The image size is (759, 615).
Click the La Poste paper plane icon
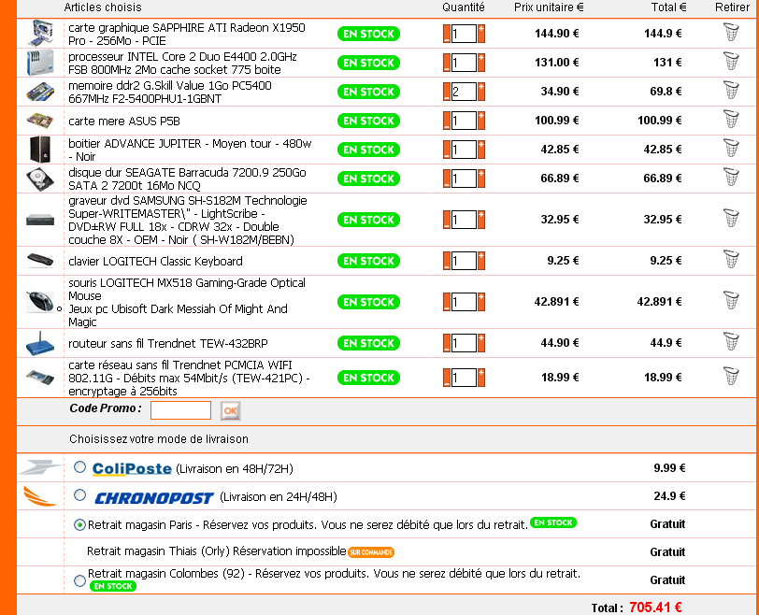click(40, 467)
